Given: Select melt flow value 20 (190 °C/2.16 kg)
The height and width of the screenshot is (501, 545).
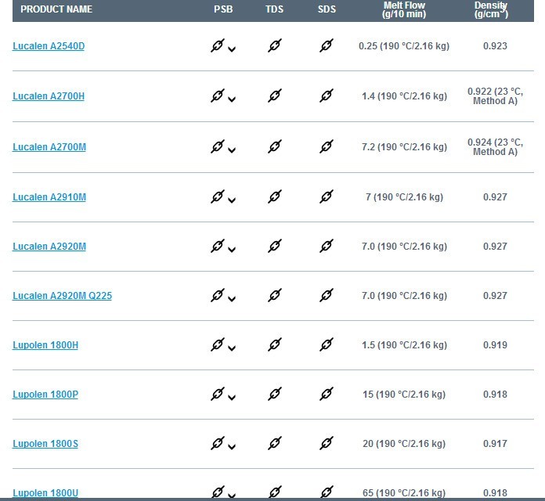Looking at the screenshot, I should [404, 444].
